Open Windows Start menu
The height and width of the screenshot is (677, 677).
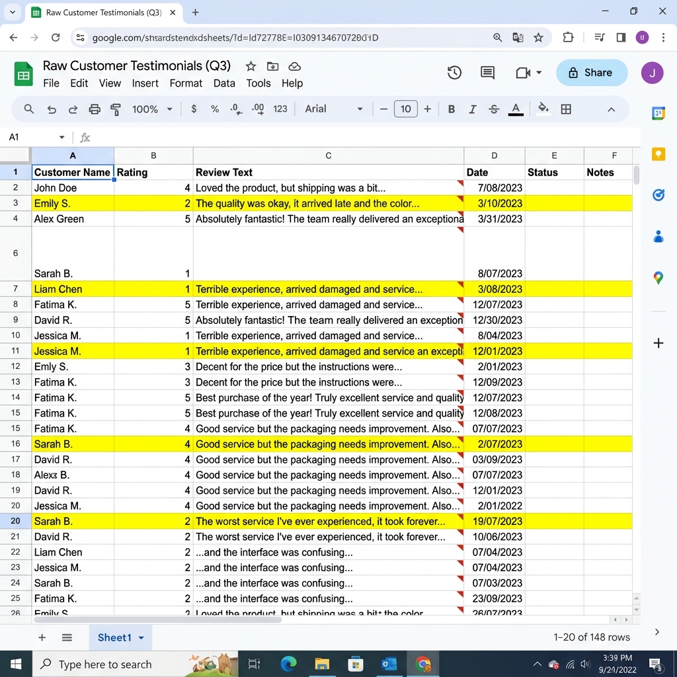16,664
